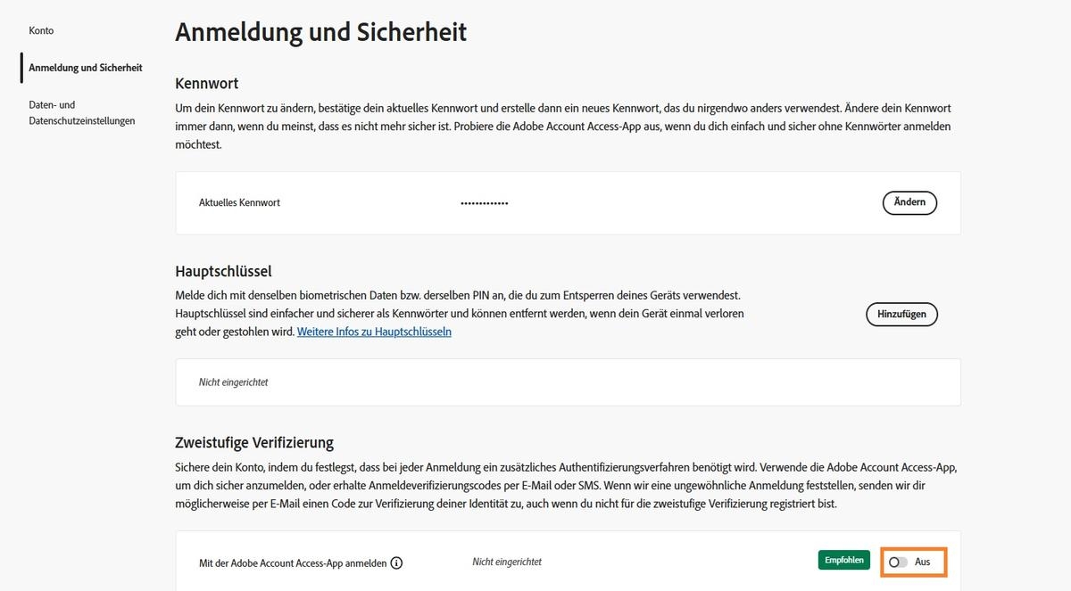Screen dimensions: 1071x591
Task: Click the Aktuelles Kennwort row label
Action: 239,202
